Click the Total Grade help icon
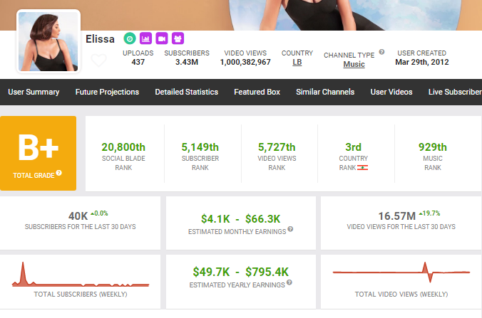Image resolution: width=482 pixels, height=318 pixels. click(x=58, y=173)
